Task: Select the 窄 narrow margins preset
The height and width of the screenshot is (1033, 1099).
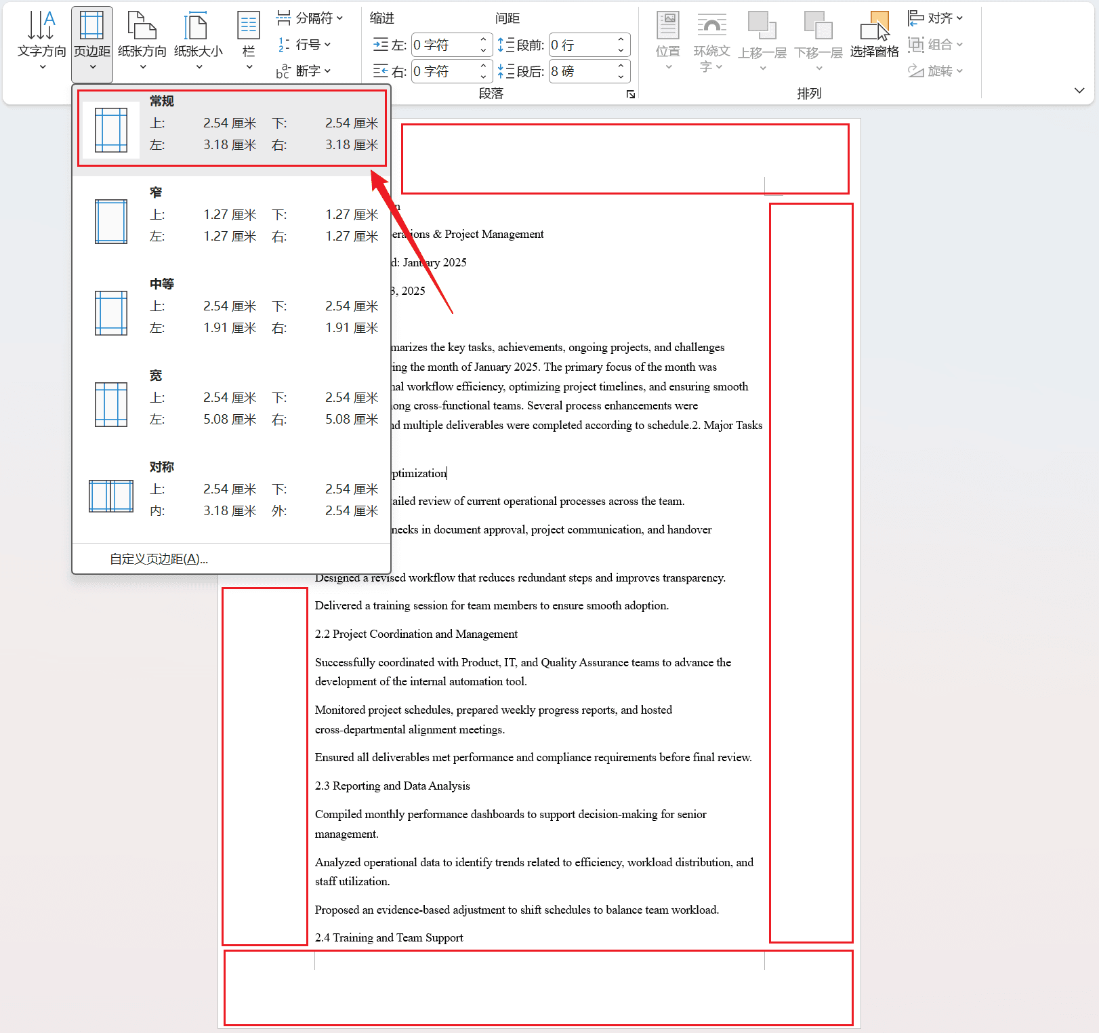Action: coord(232,221)
